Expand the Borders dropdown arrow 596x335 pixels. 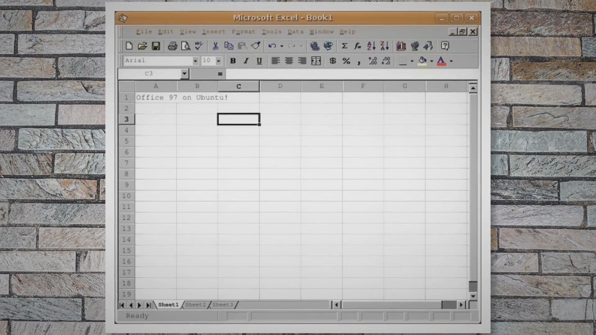point(412,61)
